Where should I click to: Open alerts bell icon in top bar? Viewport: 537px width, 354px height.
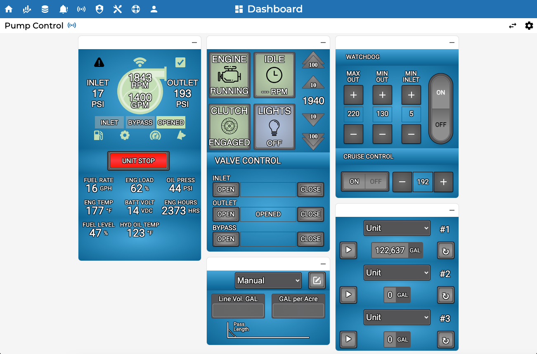pos(63,9)
